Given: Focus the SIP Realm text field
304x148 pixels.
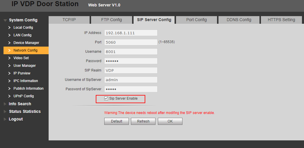Looking at the screenshot, I should (131, 70).
